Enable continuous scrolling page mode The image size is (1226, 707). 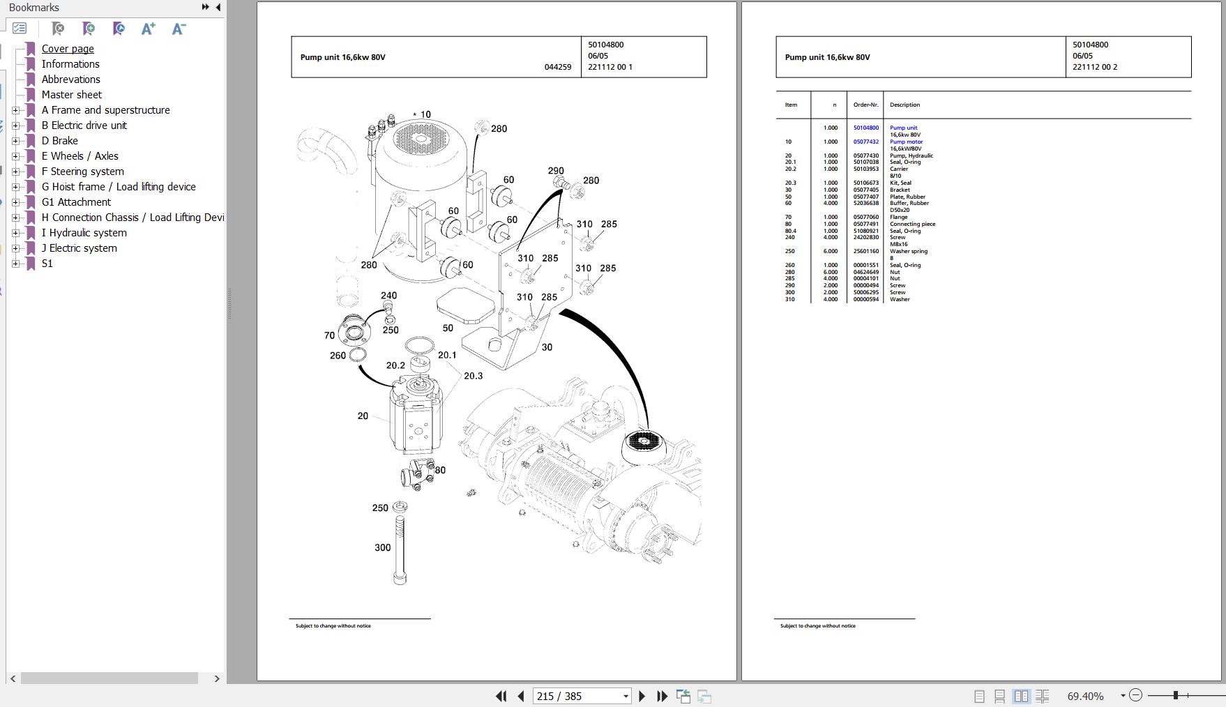coord(999,696)
